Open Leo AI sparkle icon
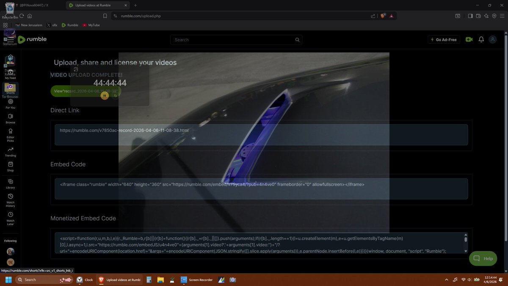The height and width of the screenshot is (286, 508). [486, 16]
